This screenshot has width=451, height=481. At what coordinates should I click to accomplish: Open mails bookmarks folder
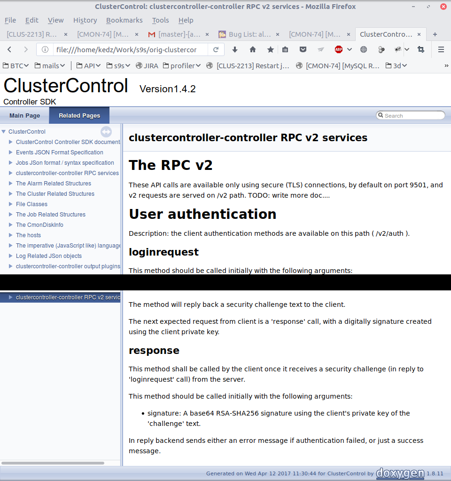[50, 65]
